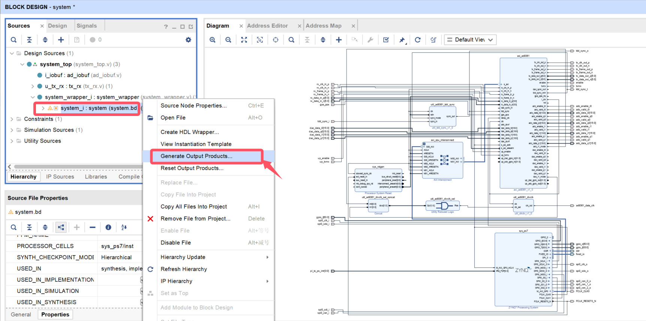Collapse all sources in the Sources toolbar

[29, 40]
